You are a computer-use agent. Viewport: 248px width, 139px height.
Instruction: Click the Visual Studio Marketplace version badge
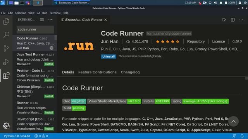[x=114, y=101]
